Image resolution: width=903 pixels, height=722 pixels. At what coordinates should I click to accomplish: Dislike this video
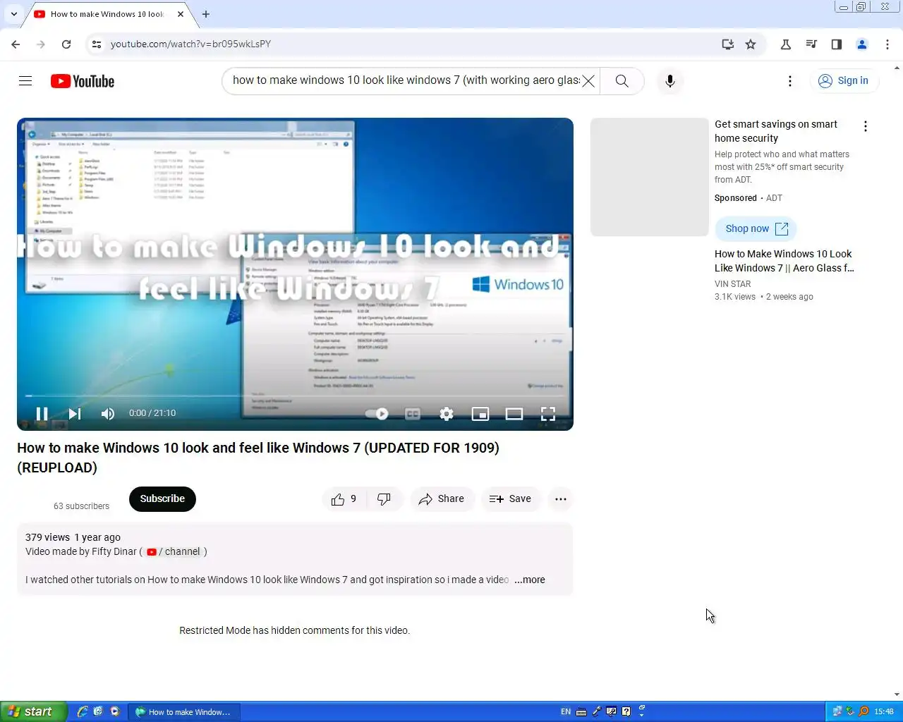click(x=384, y=499)
